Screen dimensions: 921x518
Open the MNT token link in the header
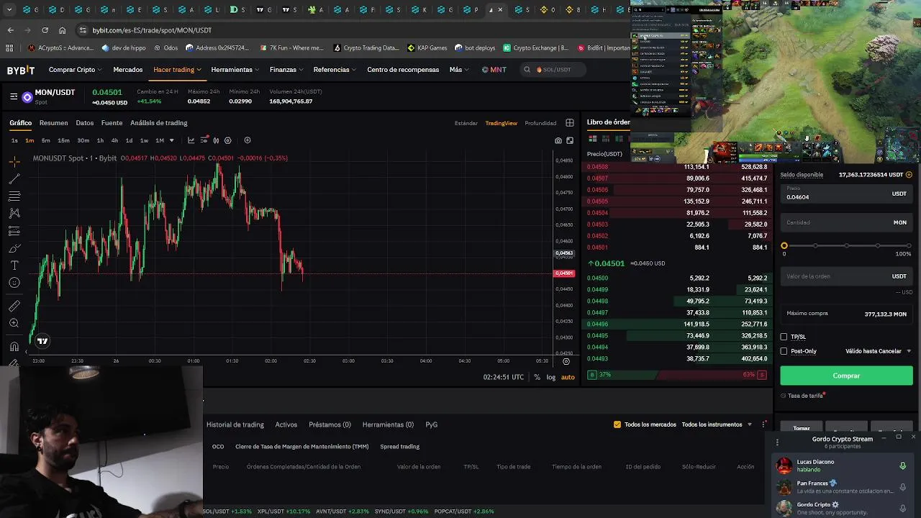494,70
